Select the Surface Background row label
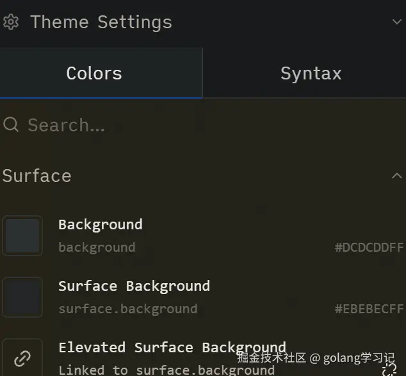The image size is (406, 376). [134, 286]
